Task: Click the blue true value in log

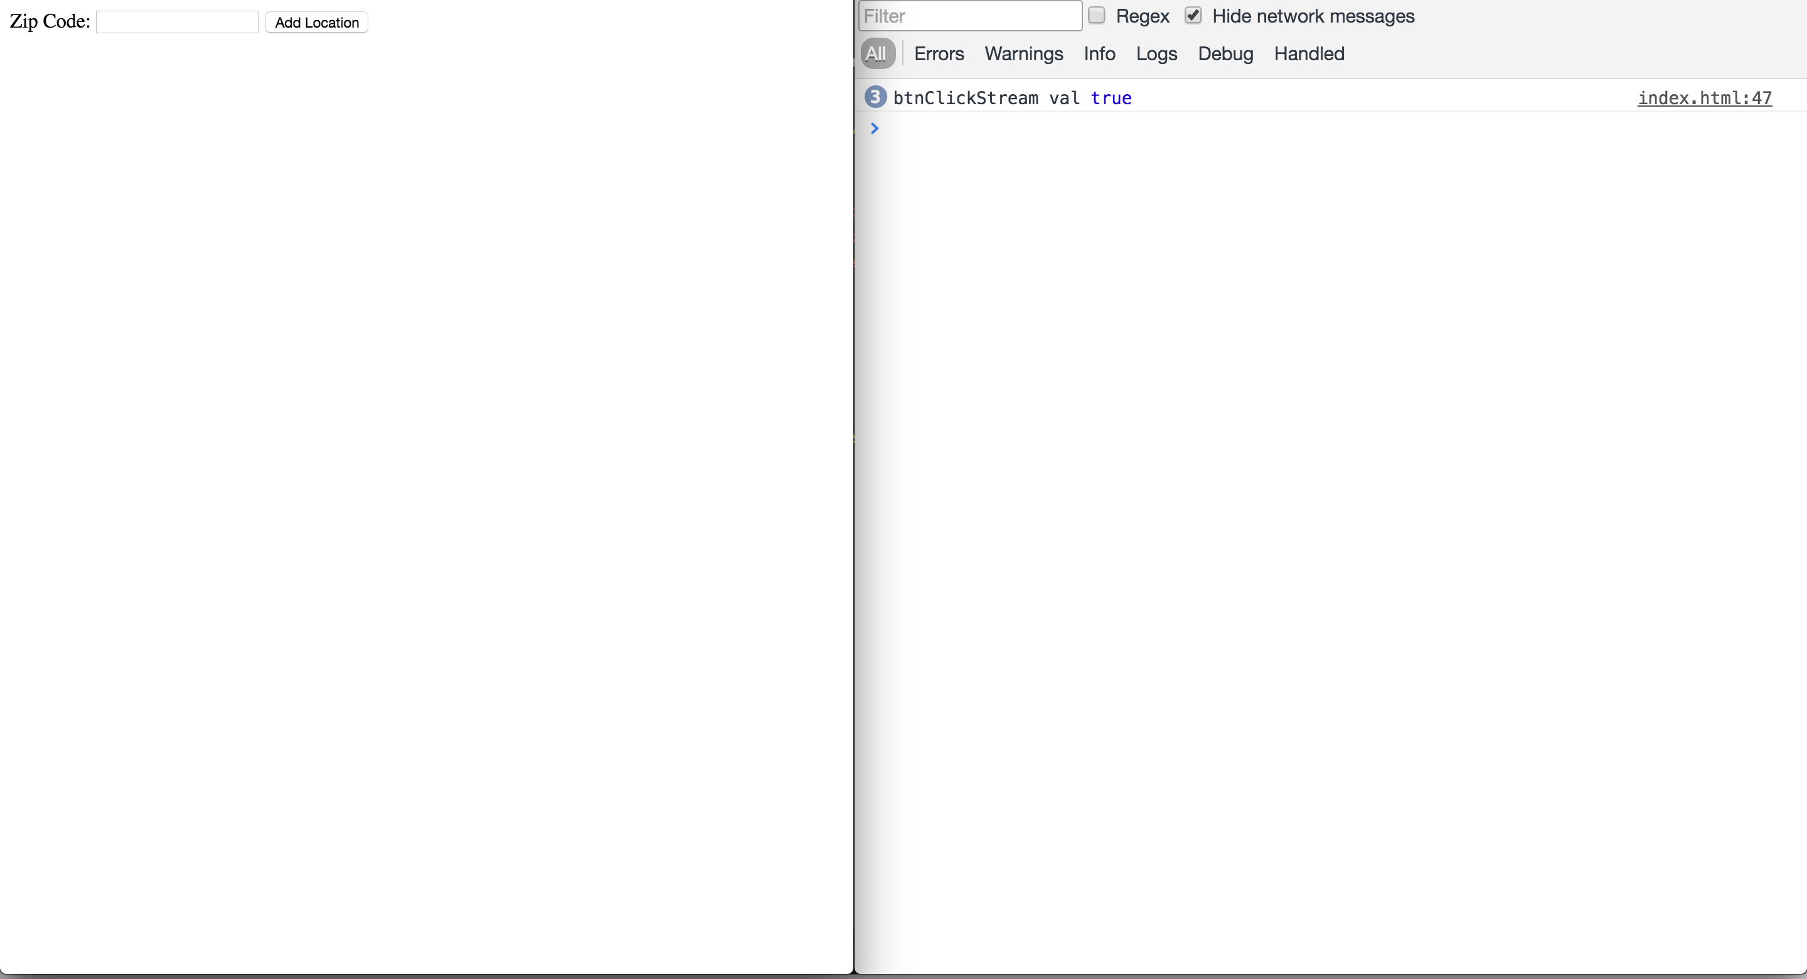Action: click(x=1111, y=99)
